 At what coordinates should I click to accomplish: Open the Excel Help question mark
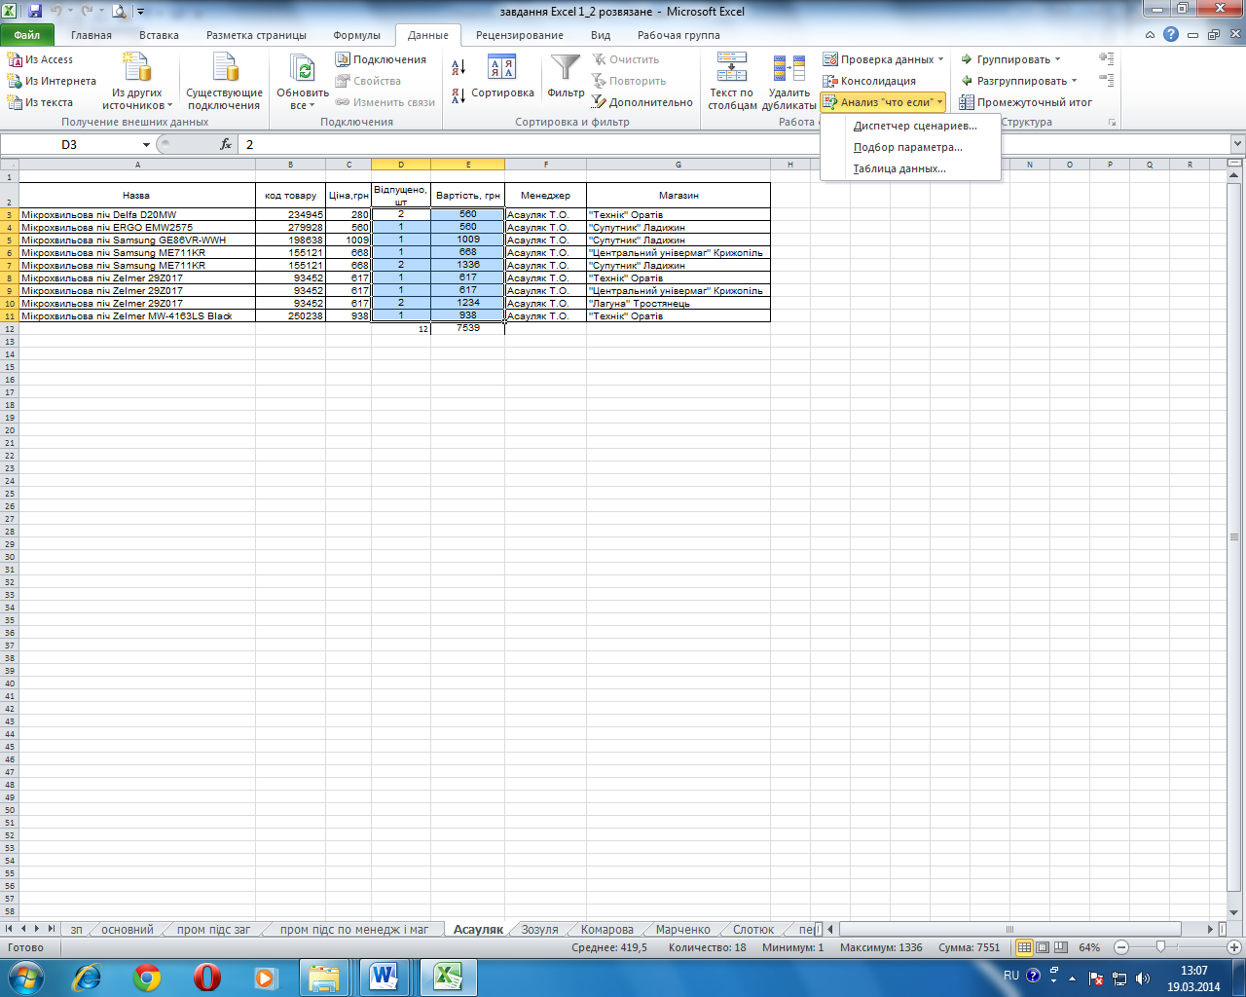1171,34
